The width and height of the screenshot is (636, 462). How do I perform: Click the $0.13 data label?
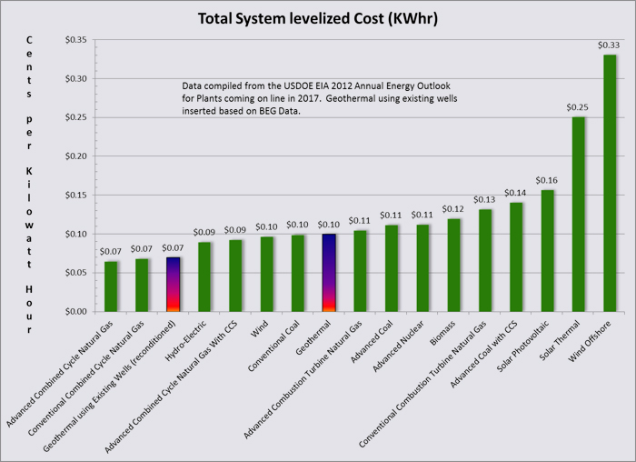click(x=484, y=200)
